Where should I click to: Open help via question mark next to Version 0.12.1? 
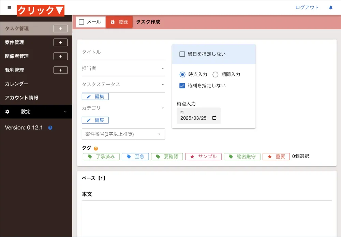(x=50, y=128)
